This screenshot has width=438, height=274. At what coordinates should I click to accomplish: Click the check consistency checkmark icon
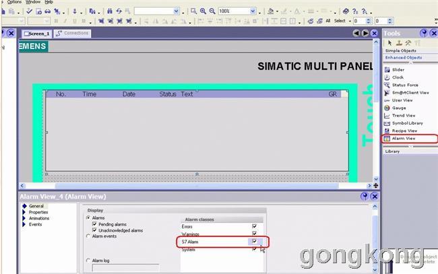pos(29,11)
